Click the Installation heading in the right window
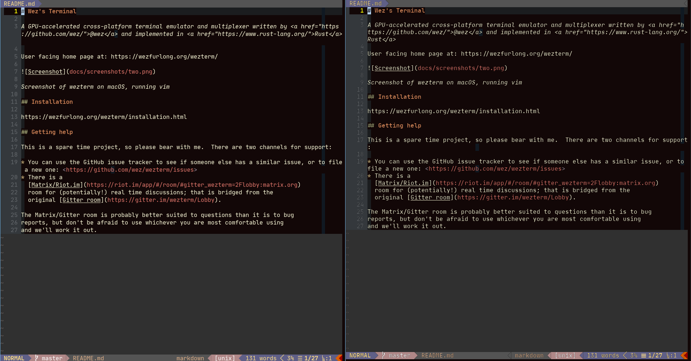 pyautogui.click(x=399, y=97)
